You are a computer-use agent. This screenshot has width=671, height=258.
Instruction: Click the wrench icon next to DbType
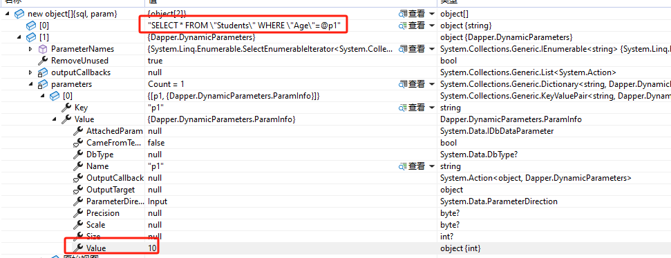(x=78, y=155)
